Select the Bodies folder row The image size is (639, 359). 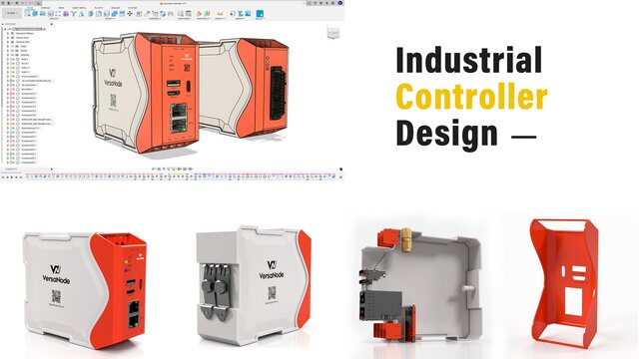tap(24, 51)
